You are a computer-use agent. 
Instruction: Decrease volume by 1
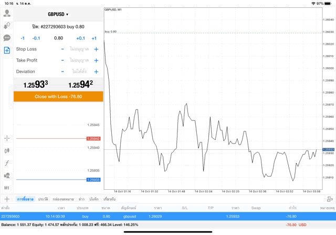tap(23, 38)
